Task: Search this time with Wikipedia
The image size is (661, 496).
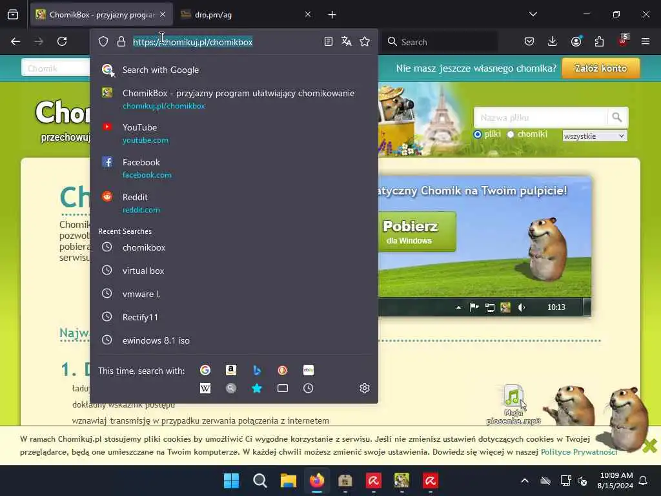Action: coord(205,388)
